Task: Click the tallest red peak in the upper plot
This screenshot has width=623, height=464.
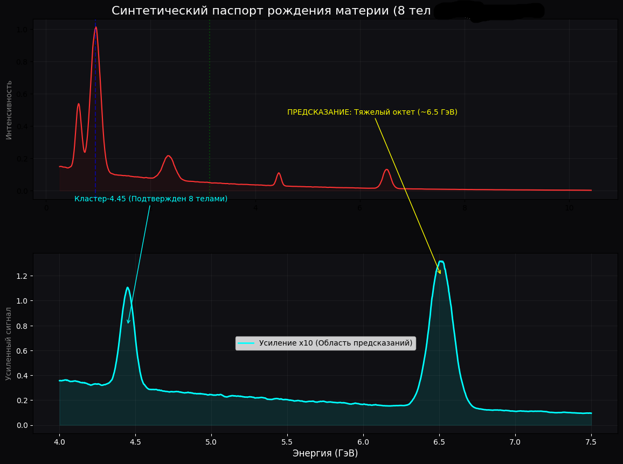Action: pos(96,28)
